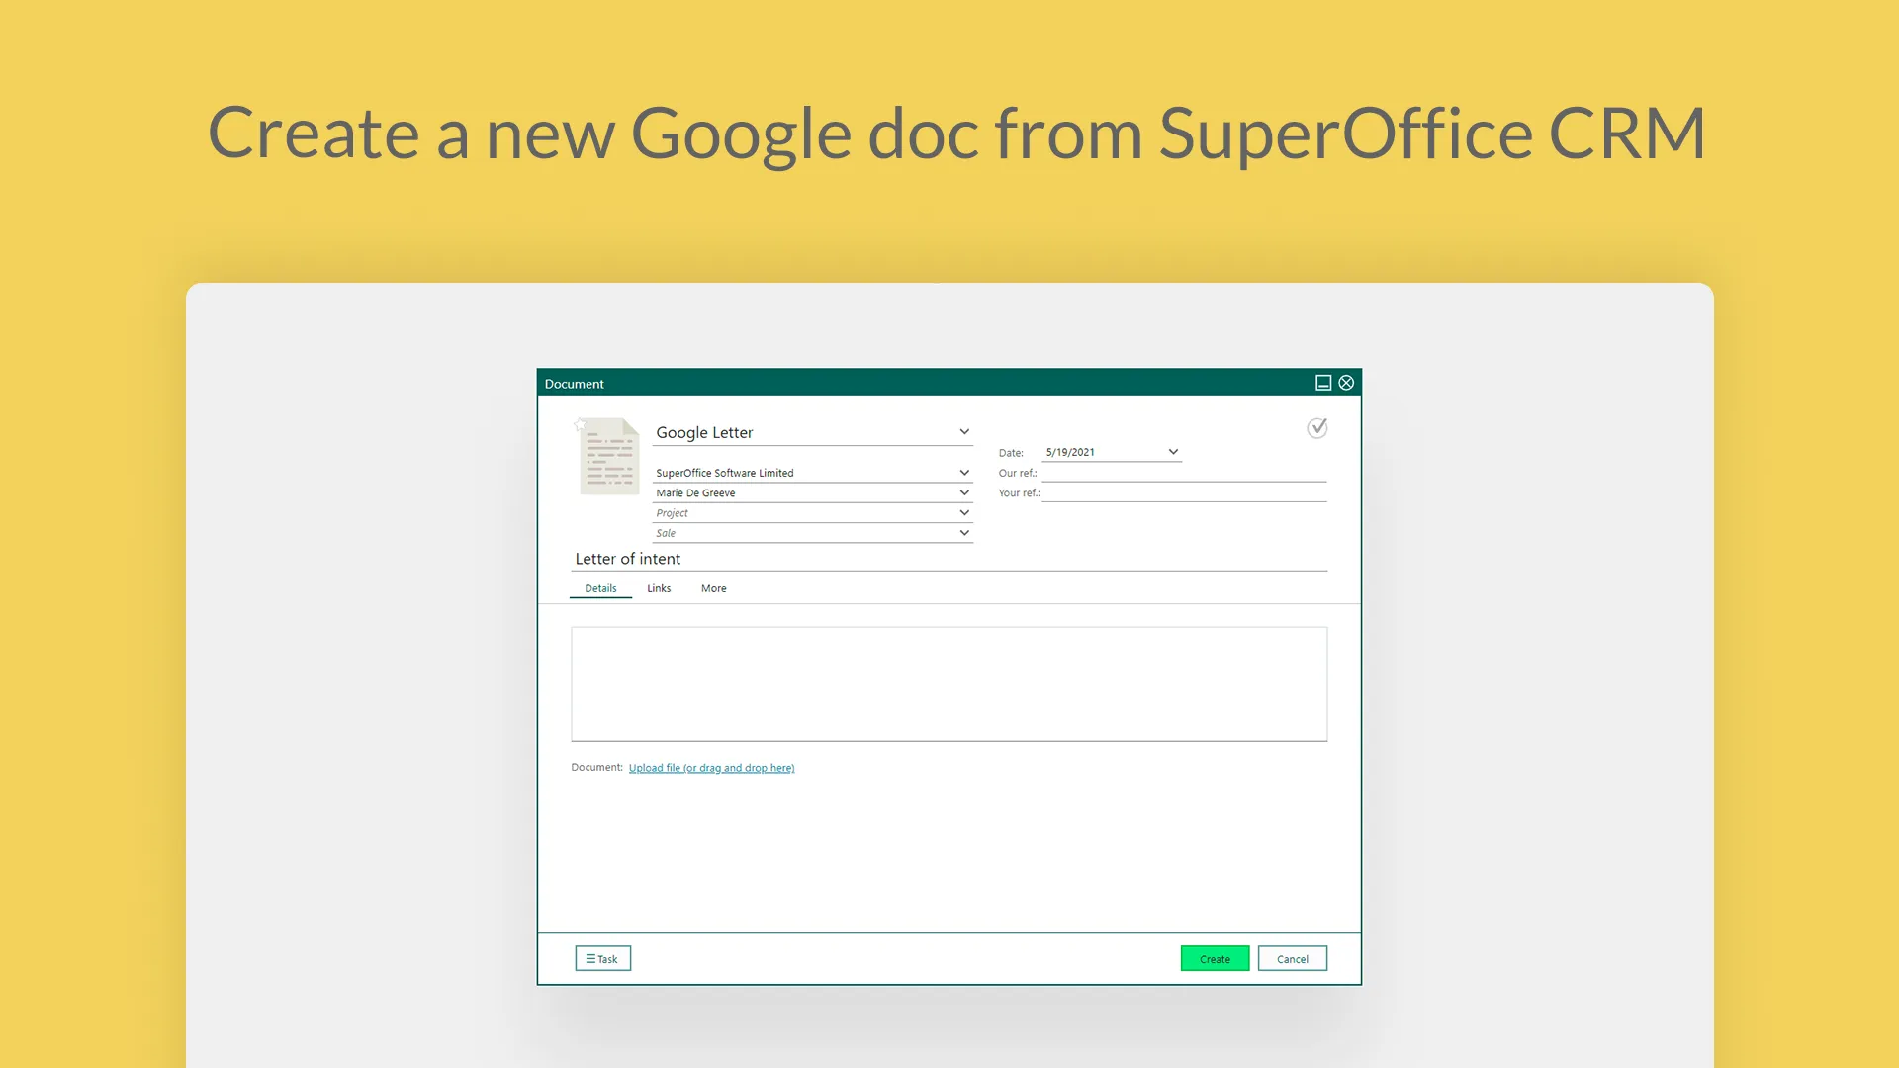This screenshot has width=1899, height=1068.
Task: Click the Cancel button
Action: (x=1292, y=958)
